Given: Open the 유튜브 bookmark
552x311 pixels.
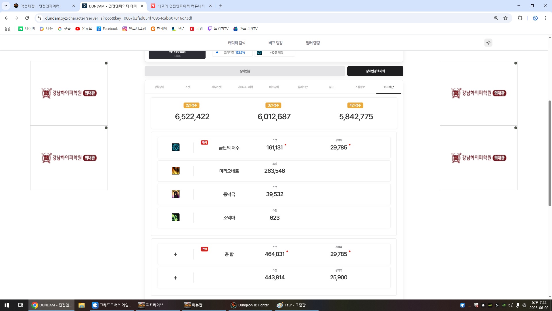Looking at the screenshot, I should pyautogui.click(x=84, y=29).
